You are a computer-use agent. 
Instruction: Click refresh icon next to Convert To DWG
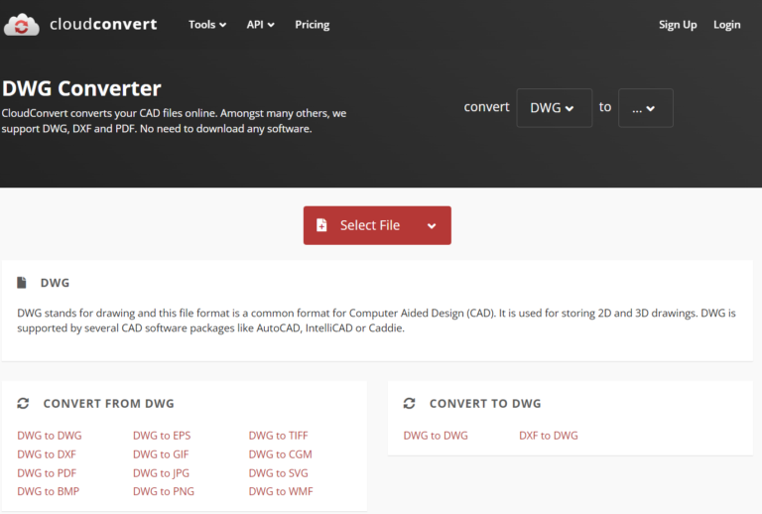(409, 404)
